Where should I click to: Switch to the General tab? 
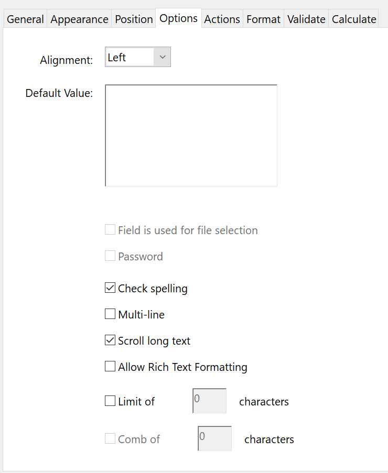point(25,19)
